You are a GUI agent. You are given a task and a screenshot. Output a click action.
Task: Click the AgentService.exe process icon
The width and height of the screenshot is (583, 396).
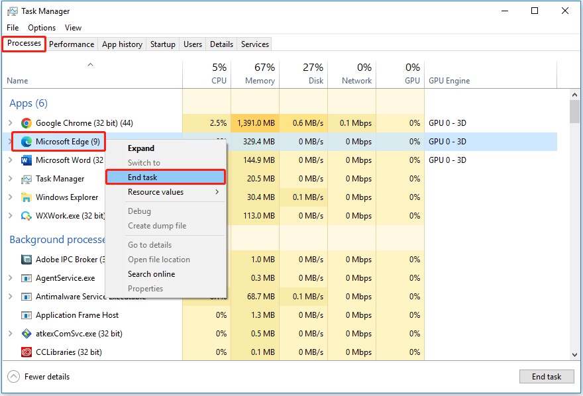coord(26,278)
